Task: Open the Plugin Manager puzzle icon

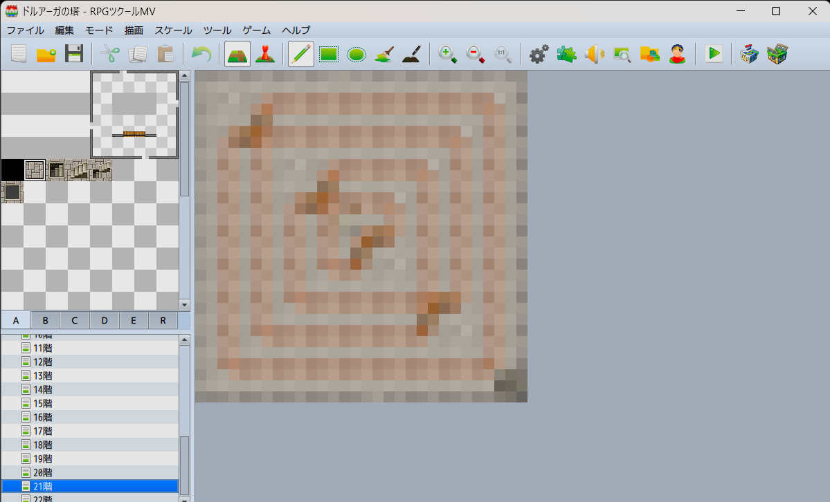Action: pos(566,54)
